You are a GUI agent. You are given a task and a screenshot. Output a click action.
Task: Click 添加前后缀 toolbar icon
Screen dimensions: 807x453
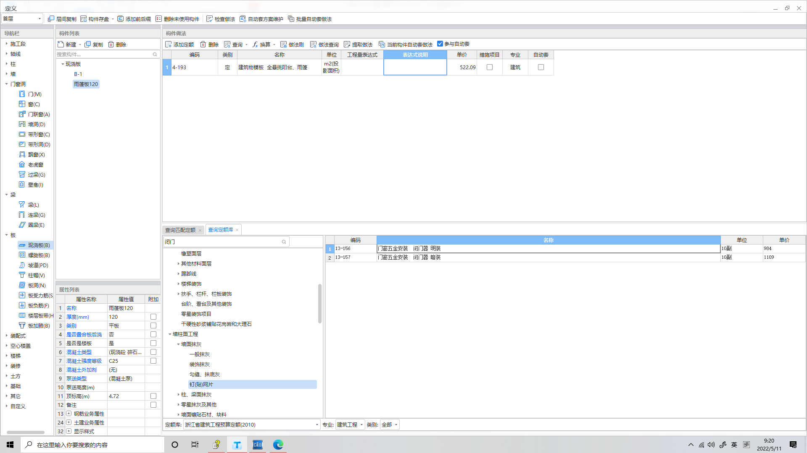coord(120,19)
